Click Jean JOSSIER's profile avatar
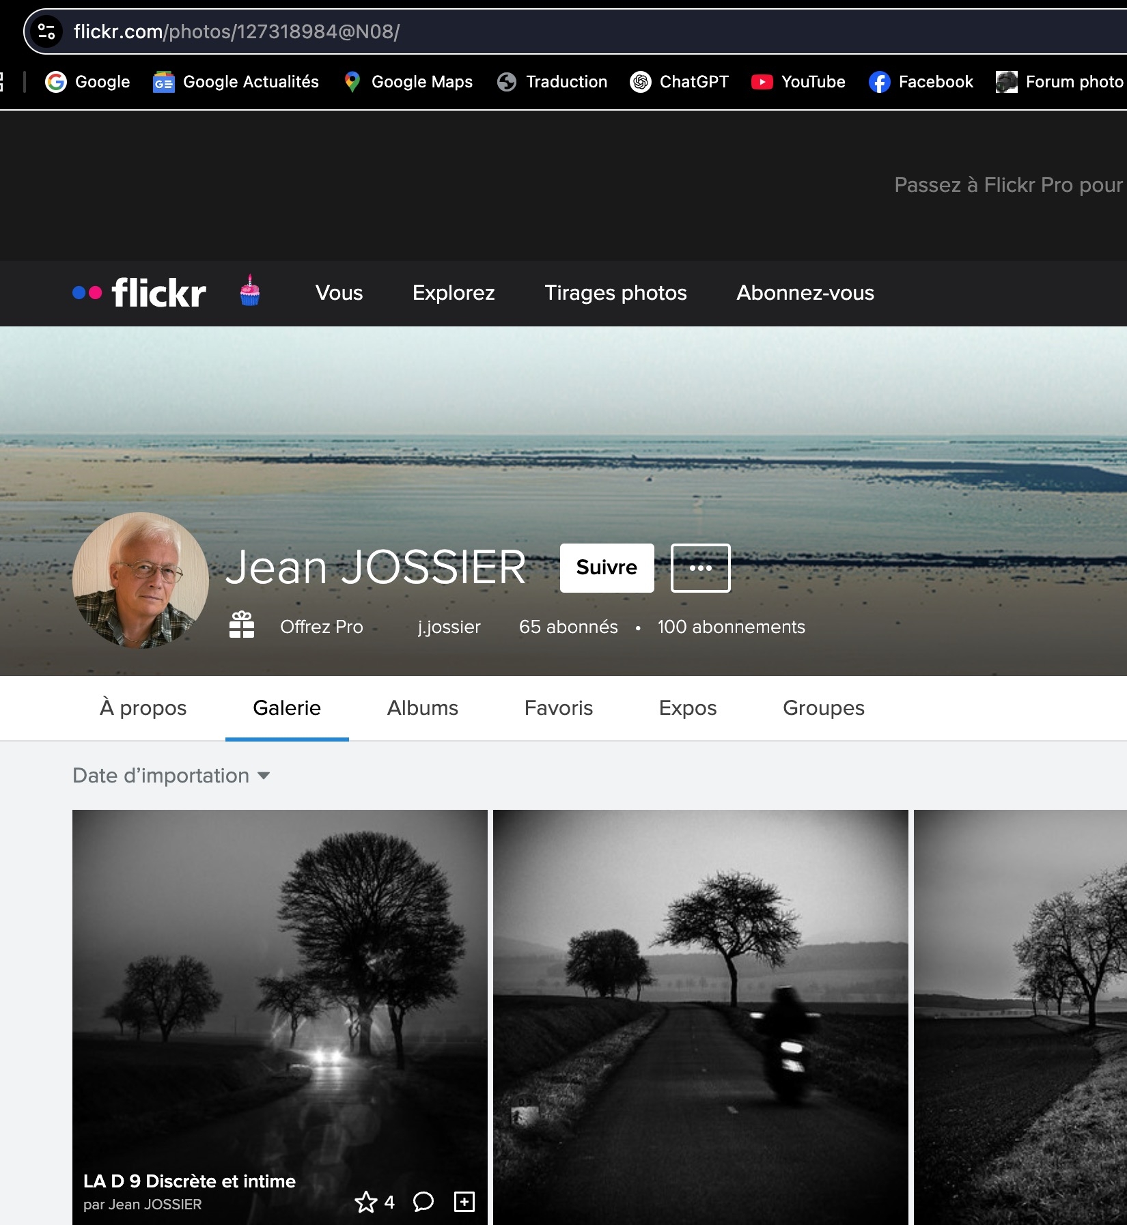 (x=141, y=580)
